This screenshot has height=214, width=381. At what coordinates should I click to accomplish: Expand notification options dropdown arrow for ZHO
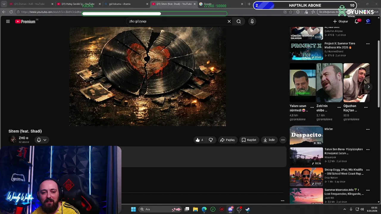coord(45,140)
